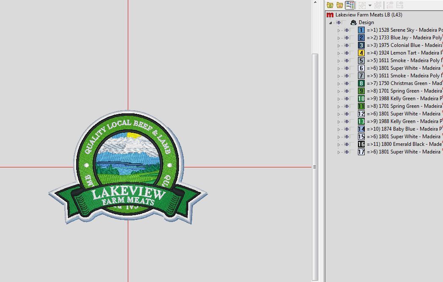The image size is (443, 282).
Task: Click the blue number 1 color swatch
Action: coord(361,30)
